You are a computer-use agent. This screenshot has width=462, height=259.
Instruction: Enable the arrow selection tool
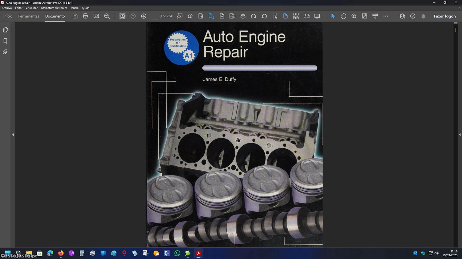333,16
